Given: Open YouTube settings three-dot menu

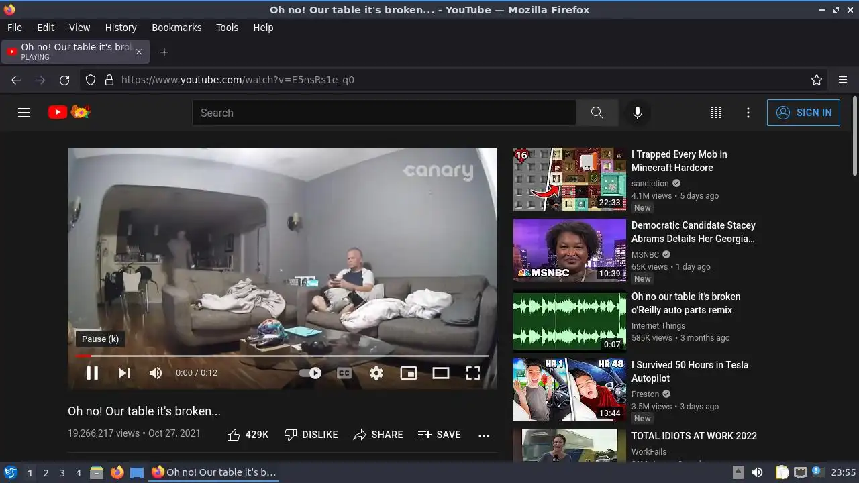Looking at the screenshot, I should click(x=748, y=113).
